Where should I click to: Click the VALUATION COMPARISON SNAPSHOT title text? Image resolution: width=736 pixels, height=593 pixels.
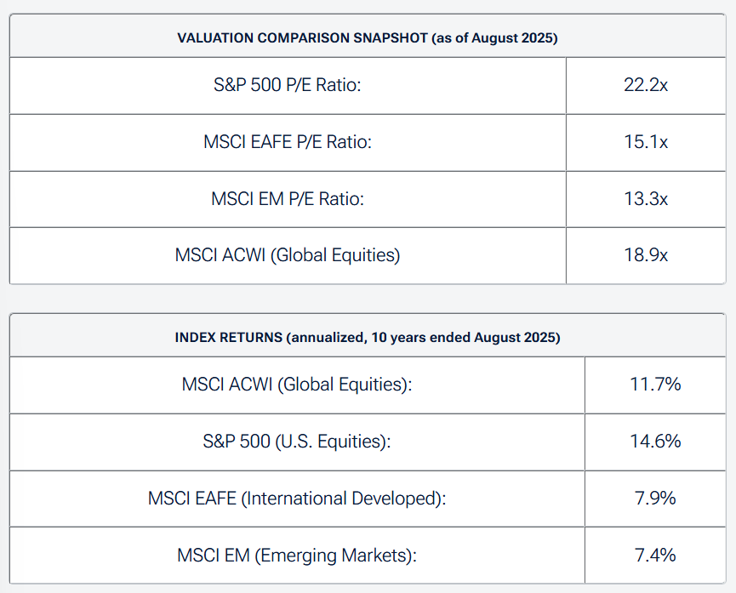[x=302, y=38]
